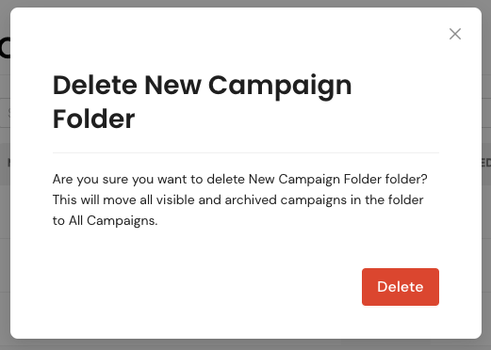Click the dimmed table header behind dialog's left edge
This screenshot has width=491, height=350.
click(x=5, y=164)
